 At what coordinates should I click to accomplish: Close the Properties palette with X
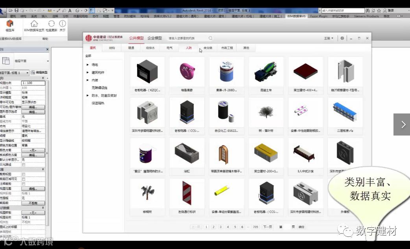(x=47, y=49)
